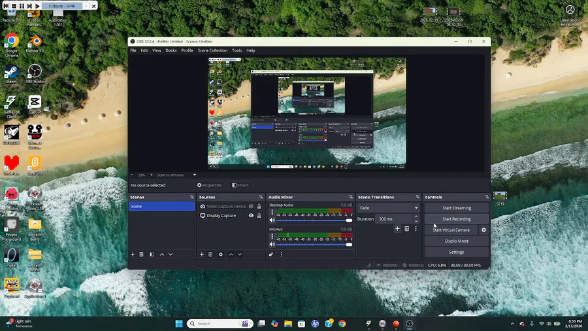This screenshot has width=588, height=331.
Task: Click Start Recording button
Action: pos(456,219)
